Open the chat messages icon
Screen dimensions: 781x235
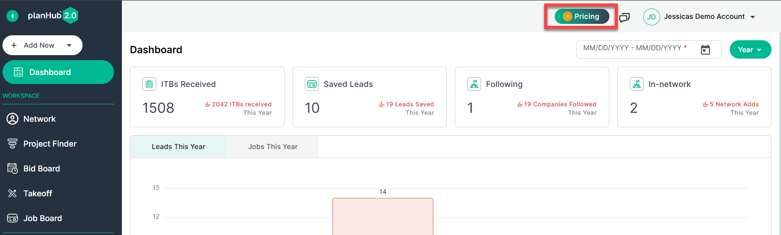click(x=624, y=17)
